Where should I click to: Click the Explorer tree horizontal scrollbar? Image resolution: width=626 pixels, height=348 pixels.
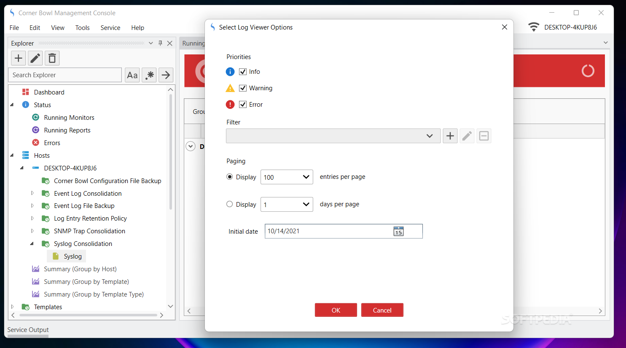point(89,315)
